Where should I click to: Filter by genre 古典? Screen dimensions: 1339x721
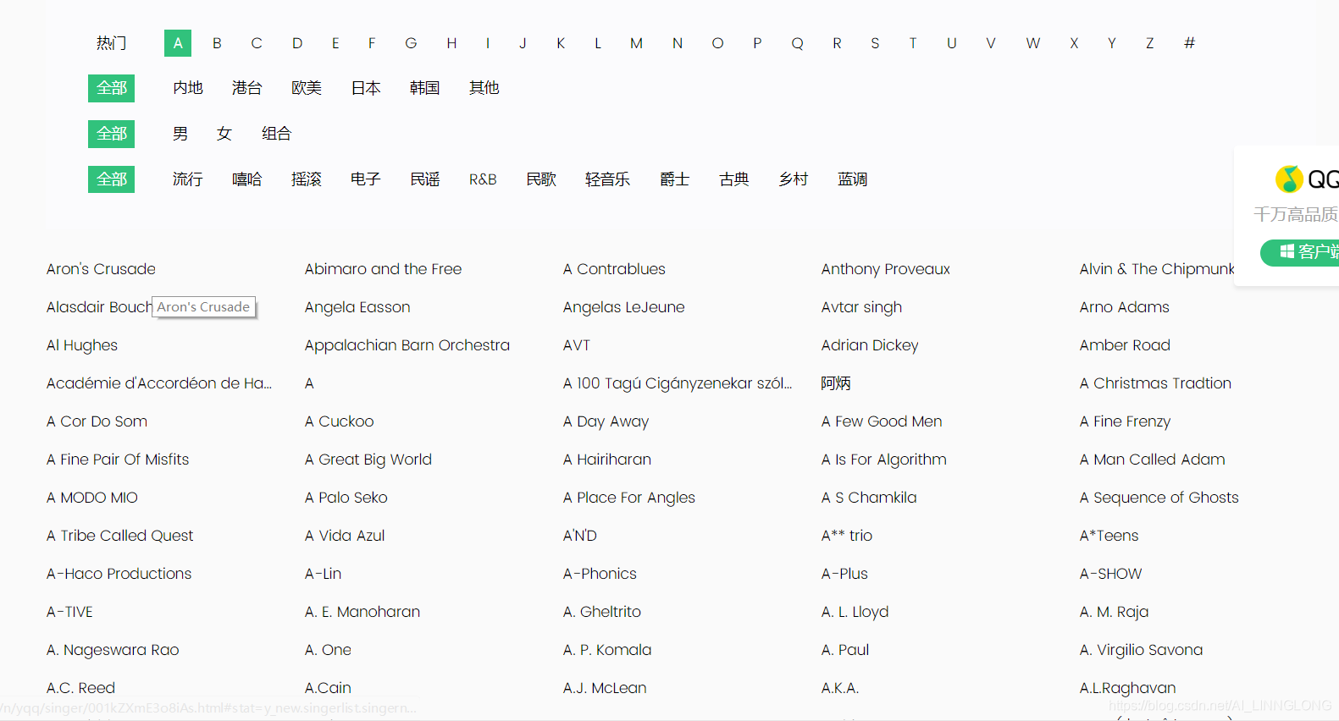point(734,179)
